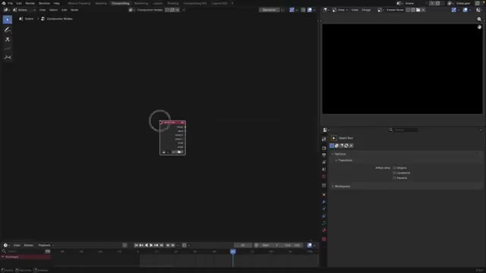Click the current frame number field
The height and width of the screenshot is (273, 486).
pos(243,245)
